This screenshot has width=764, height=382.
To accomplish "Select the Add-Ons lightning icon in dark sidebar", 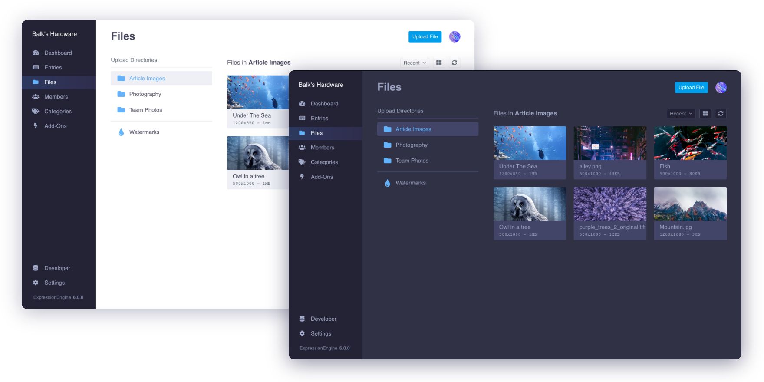I will point(302,177).
